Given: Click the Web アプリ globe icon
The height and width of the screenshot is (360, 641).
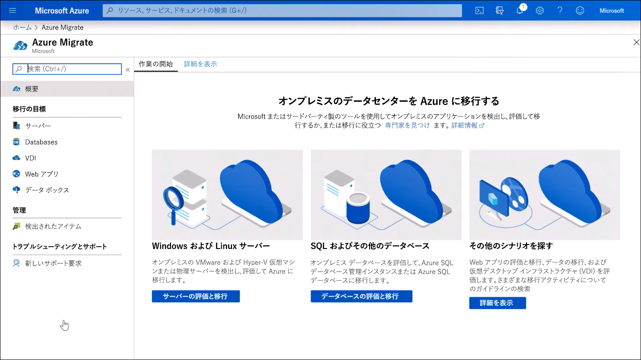Looking at the screenshot, I should (17, 174).
